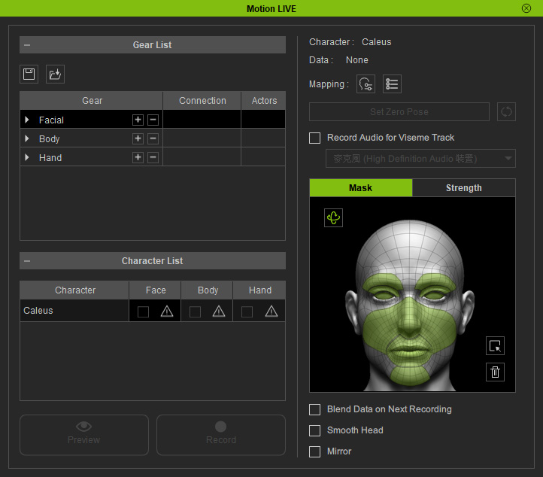Screen dimensions: 543x477
Task: Toggle the Smooth Head checkbox
Action: click(x=315, y=430)
